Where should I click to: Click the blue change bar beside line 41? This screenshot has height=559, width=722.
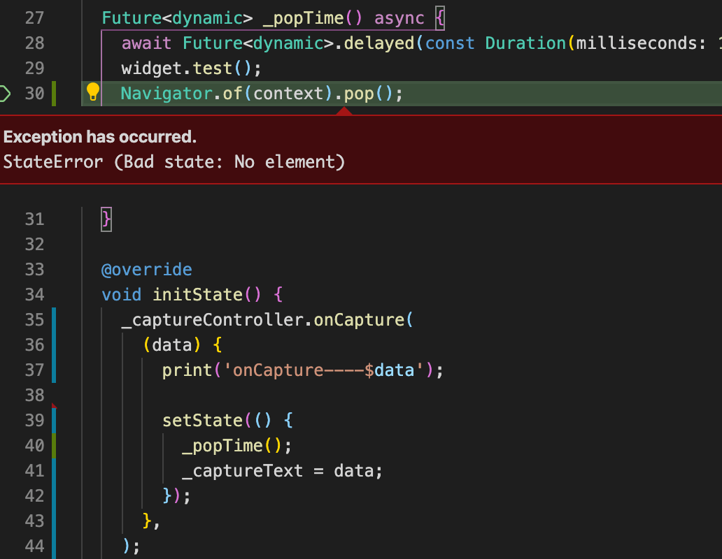pyautogui.click(x=54, y=470)
